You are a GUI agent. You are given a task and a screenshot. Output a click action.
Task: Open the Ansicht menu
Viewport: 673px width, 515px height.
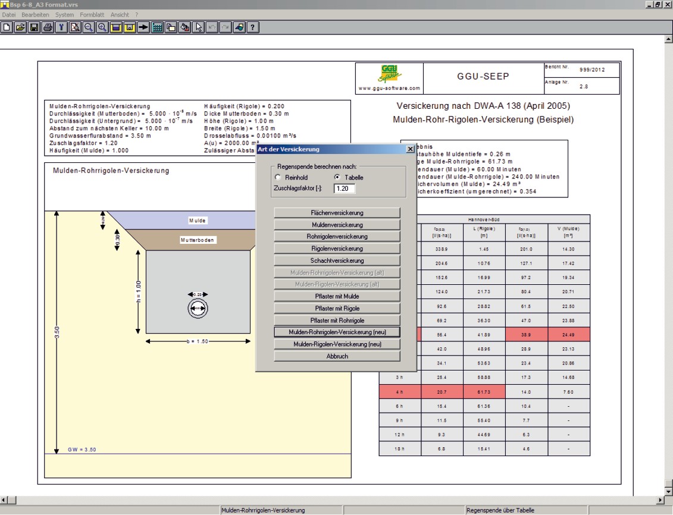120,14
